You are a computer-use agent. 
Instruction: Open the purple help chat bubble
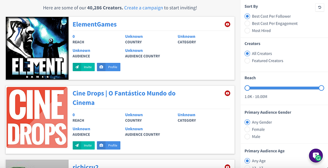tap(316, 155)
